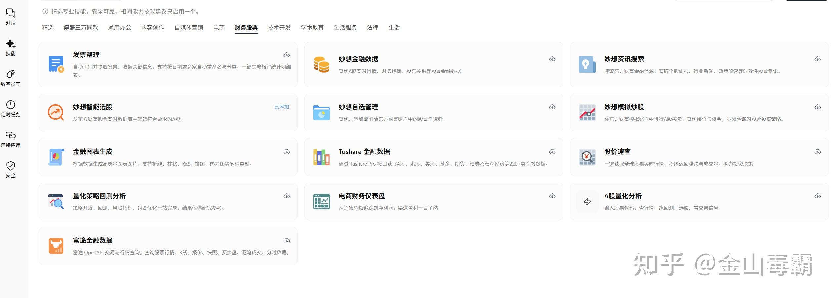The height and width of the screenshot is (298, 834).
Task: Click the download icon on 发票整理 card
Action: (287, 55)
